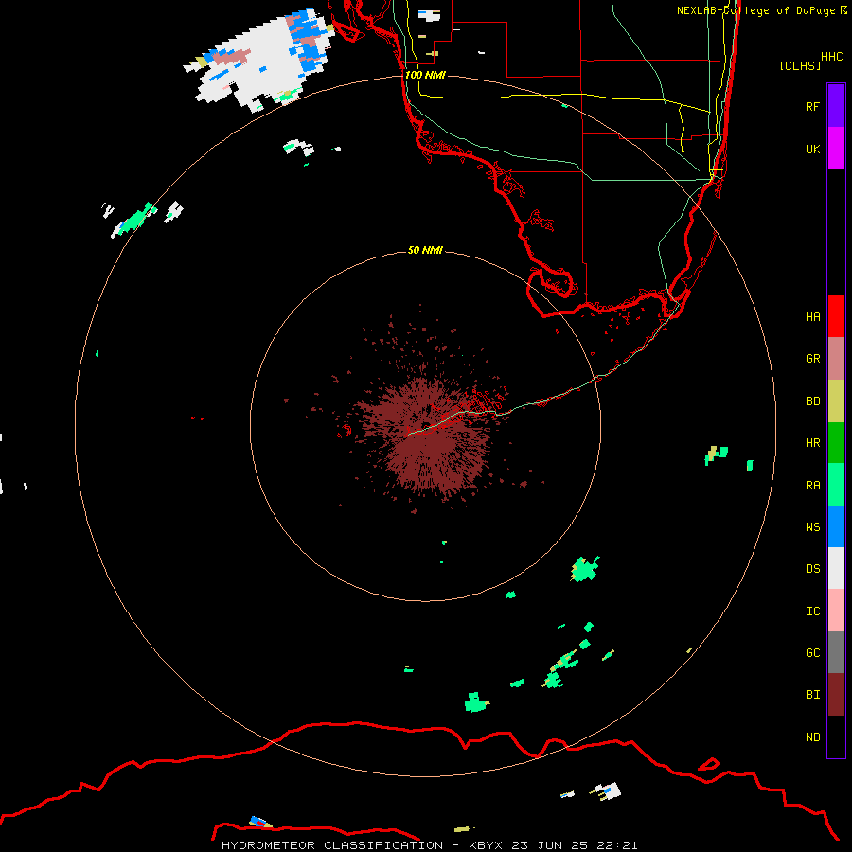Click the DS white legend swatch

pyautogui.click(x=836, y=568)
